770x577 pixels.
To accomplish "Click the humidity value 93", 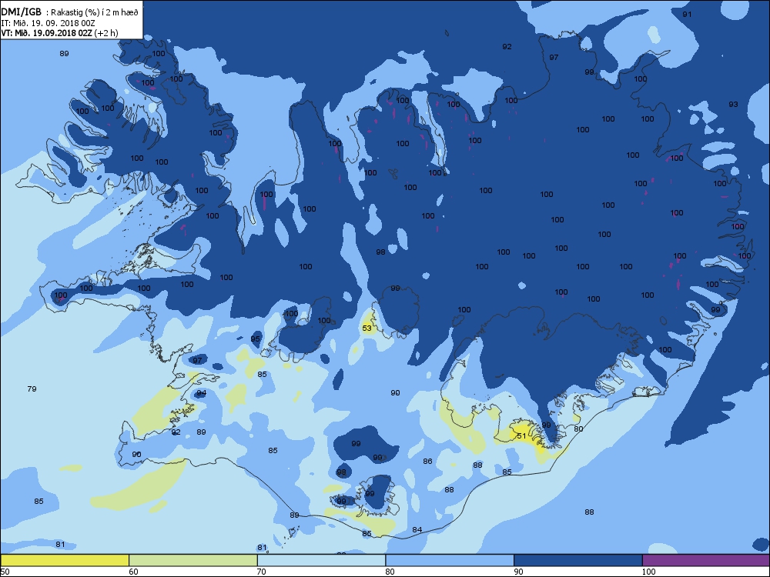I will click(x=733, y=105).
